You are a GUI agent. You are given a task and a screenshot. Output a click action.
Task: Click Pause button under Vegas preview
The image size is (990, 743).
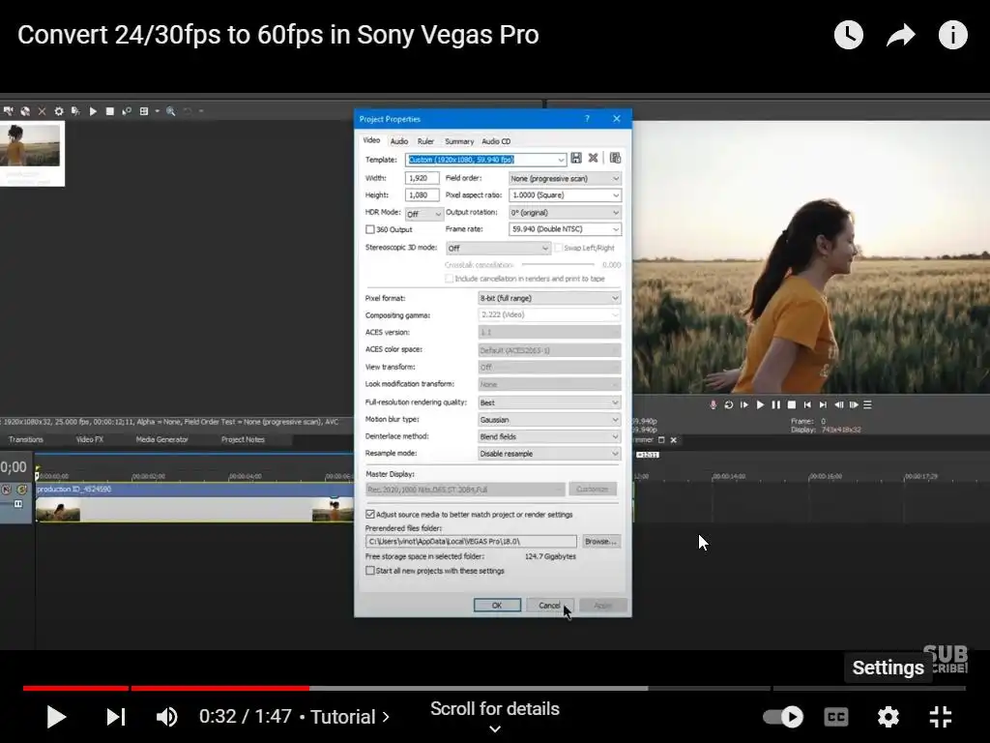point(776,405)
